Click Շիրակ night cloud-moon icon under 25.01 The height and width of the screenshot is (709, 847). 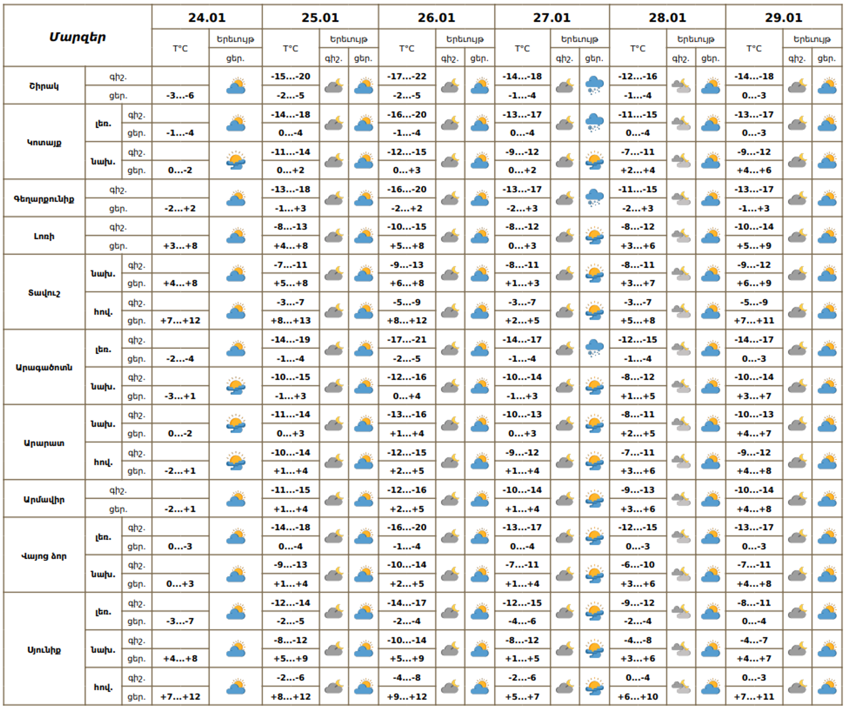click(x=334, y=86)
